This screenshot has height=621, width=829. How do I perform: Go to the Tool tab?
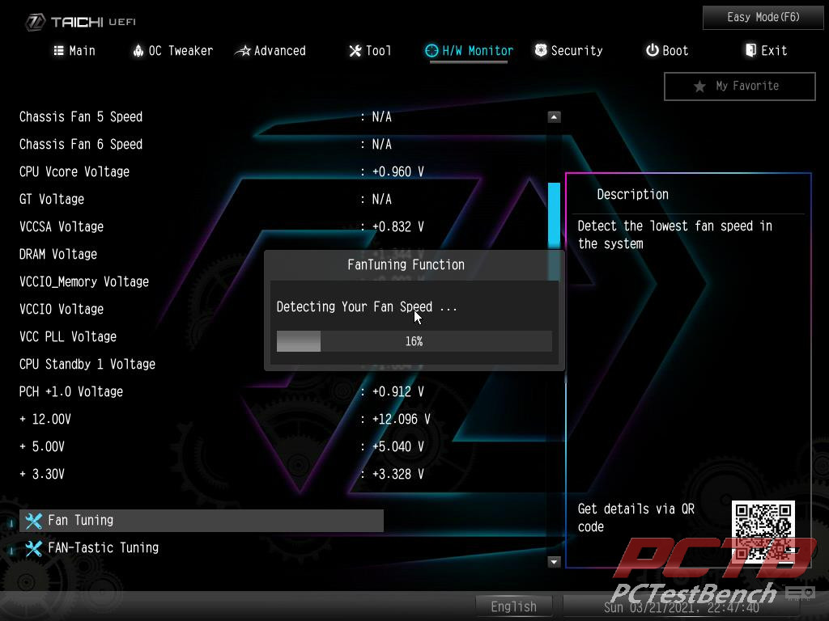coord(370,51)
